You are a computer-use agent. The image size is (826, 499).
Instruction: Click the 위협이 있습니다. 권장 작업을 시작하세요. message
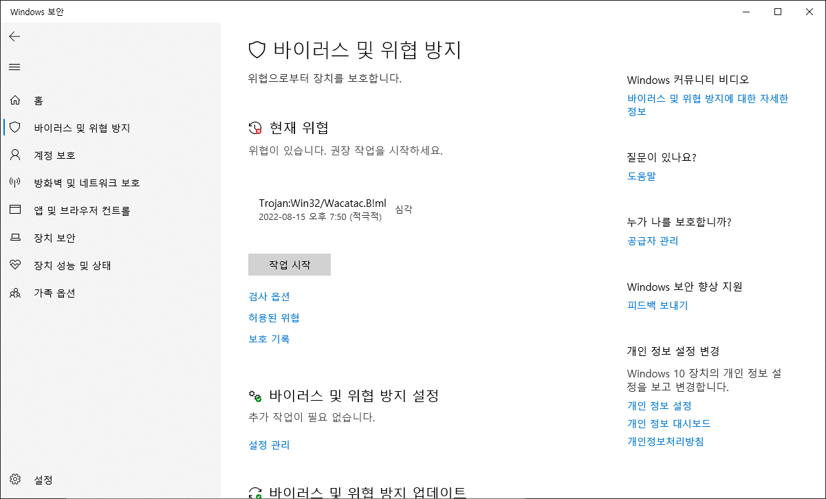coord(345,151)
